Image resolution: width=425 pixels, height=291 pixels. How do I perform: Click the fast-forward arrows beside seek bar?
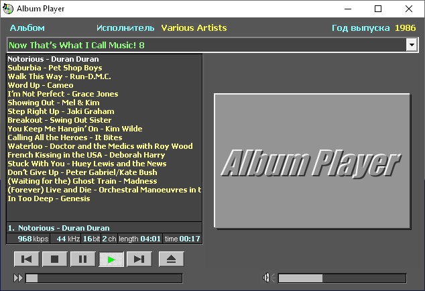[18, 278]
